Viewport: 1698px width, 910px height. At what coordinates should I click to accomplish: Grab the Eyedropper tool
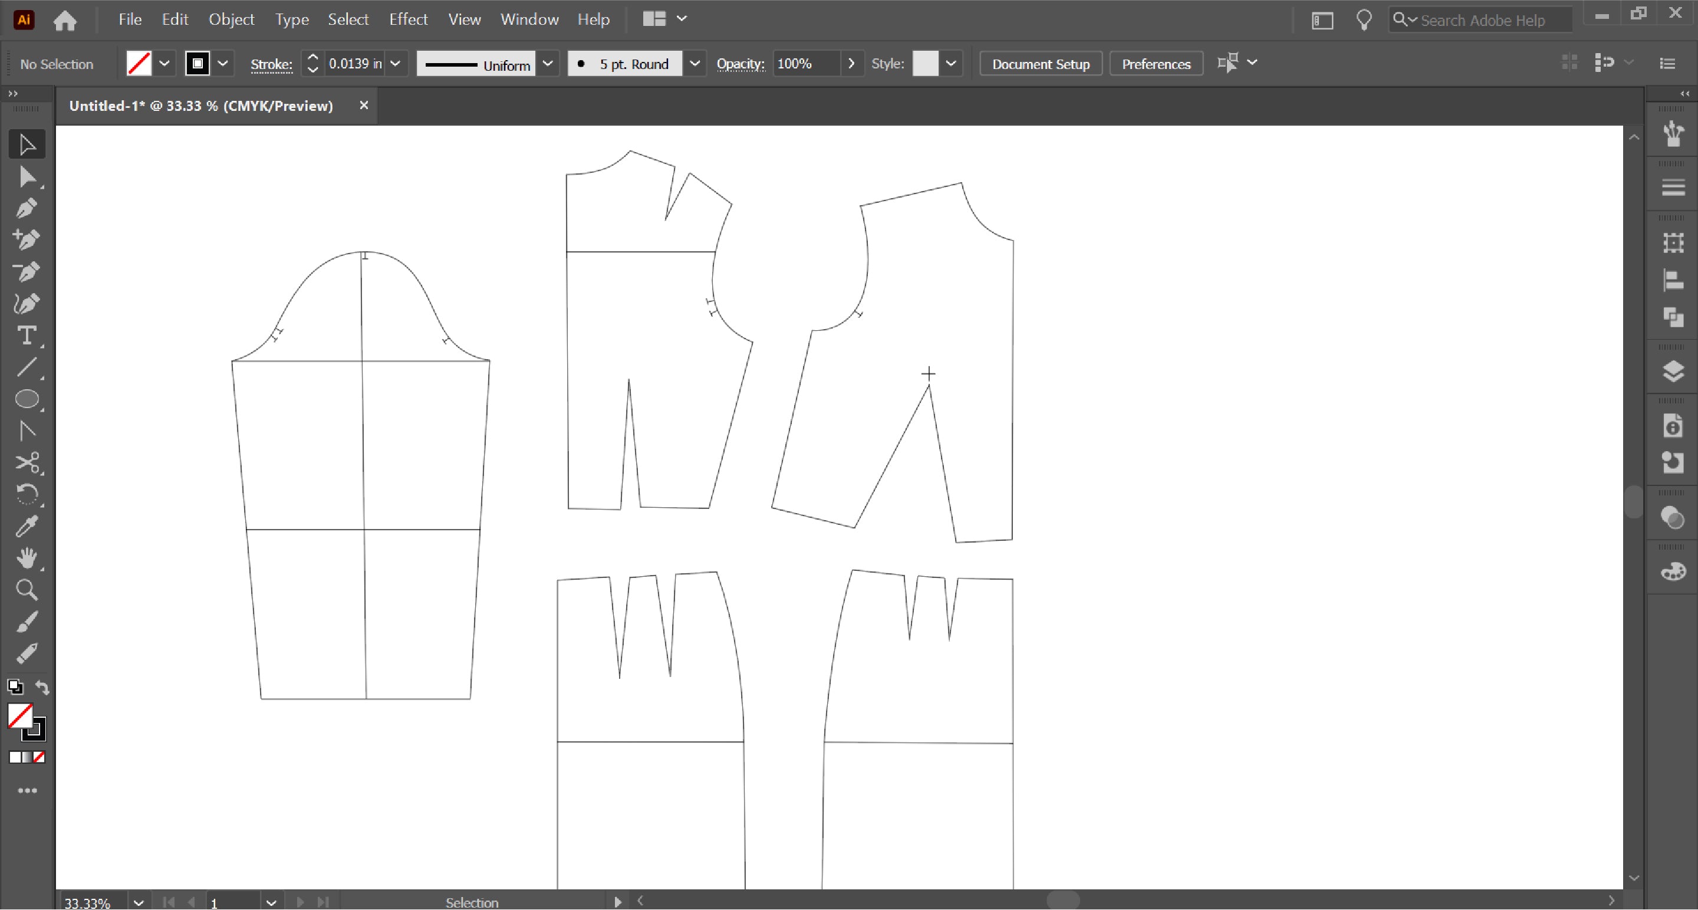click(x=27, y=525)
